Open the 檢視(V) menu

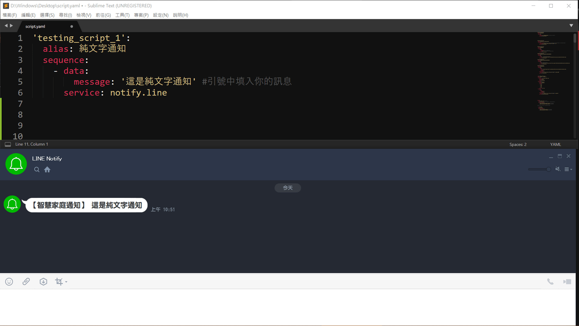click(x=84, y=15)
